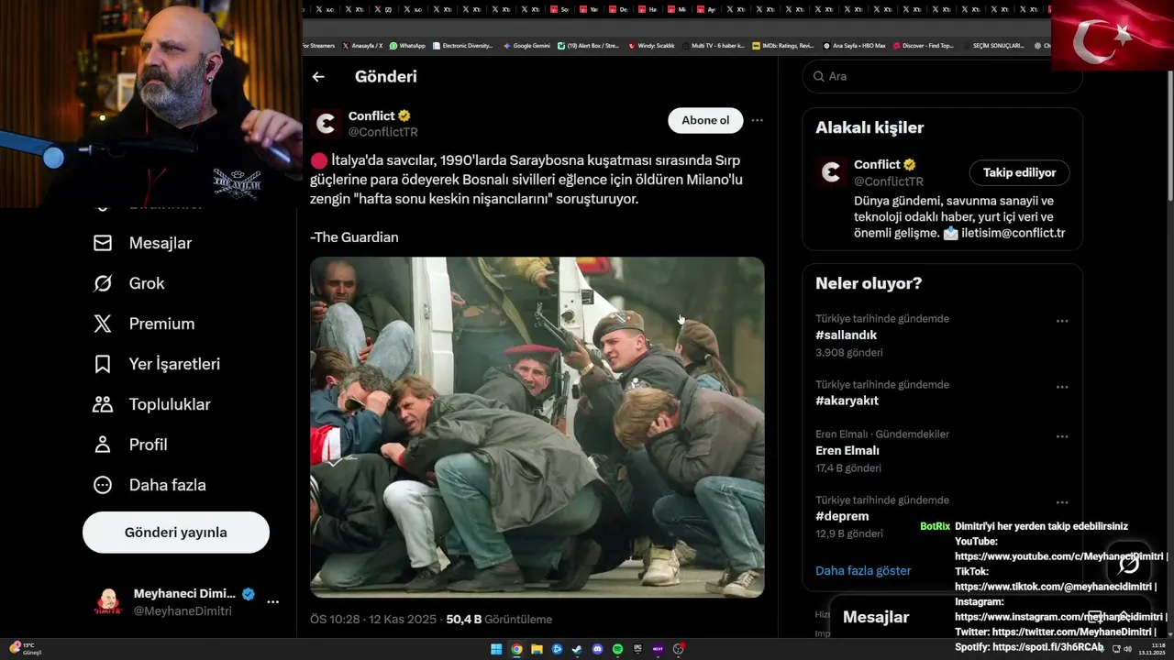Click the Ara search field
Viewport: 1174px width, 660px height.
[x=943, y=76]
